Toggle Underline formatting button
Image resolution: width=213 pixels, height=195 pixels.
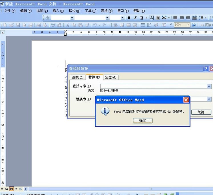tap(142, 18)
